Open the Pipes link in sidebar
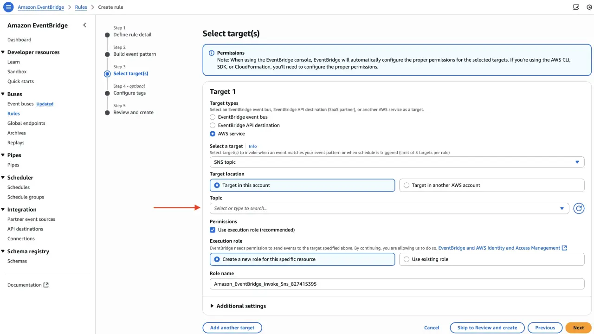Image resolution: width=594 pixels, height=334 pixels. pyautogui.click(x=13, y=165)
